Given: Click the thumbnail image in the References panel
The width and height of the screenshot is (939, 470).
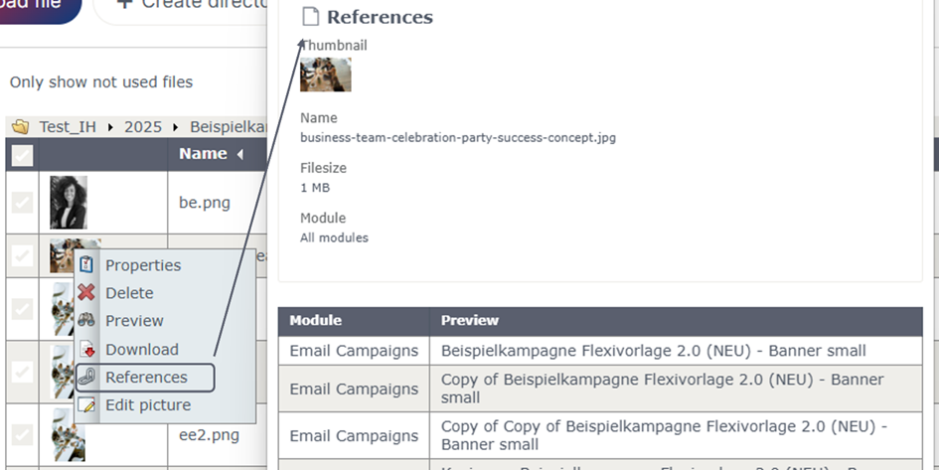Looking at the screenshot, I should tap(326, 75).
